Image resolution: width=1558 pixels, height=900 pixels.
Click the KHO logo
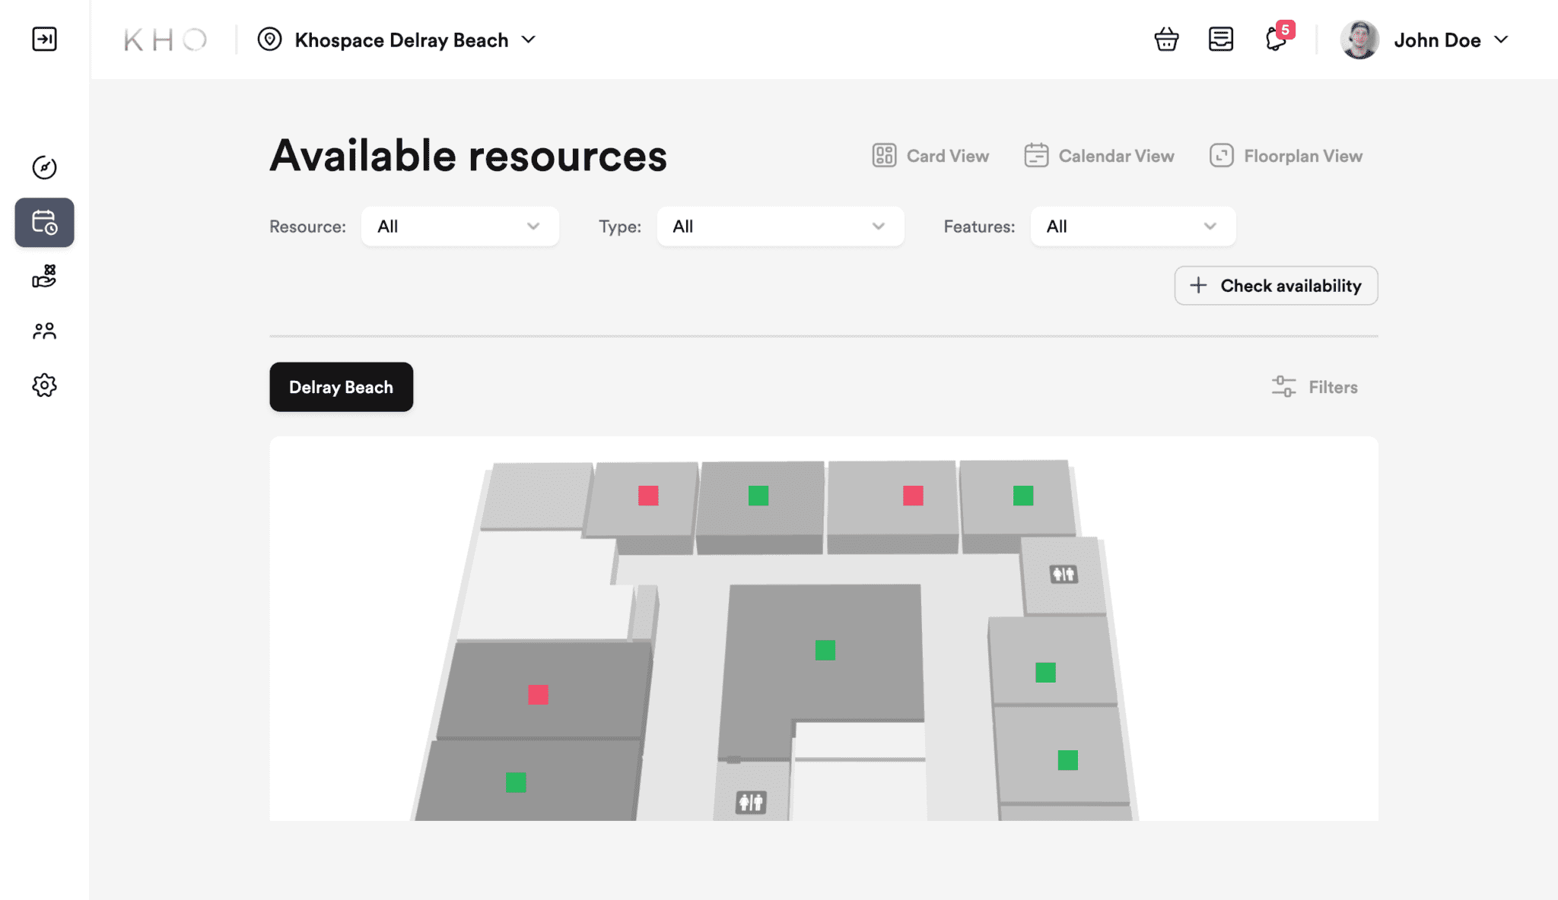pyautogui.click(x=165, y=40)
